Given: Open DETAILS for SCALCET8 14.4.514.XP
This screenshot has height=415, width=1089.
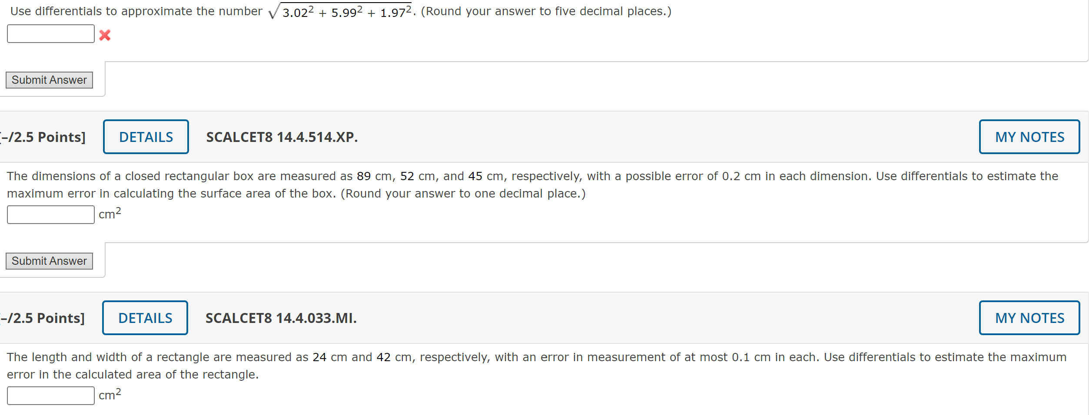Looking at the screenshot, I should [x=145, y=137].
